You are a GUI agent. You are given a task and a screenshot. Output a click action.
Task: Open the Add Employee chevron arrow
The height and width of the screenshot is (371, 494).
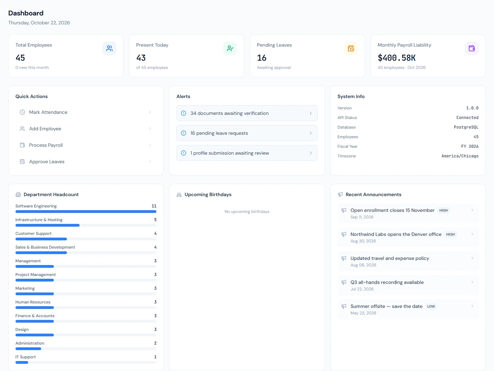(x=150, y=129)
